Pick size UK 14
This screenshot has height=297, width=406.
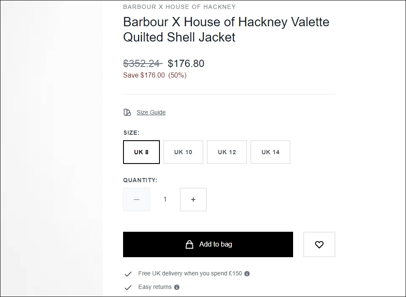coord(270,152)
